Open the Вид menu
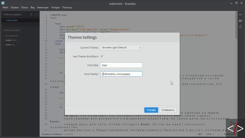The width and height of the screenshot is (245, 138). [x=33, y=7]
